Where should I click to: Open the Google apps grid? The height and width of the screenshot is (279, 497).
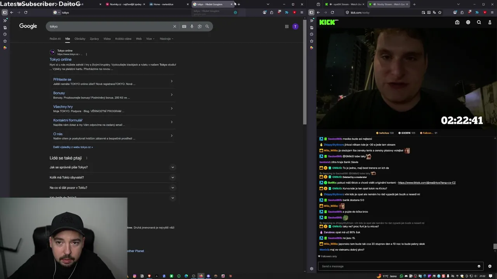click(287, 26)
